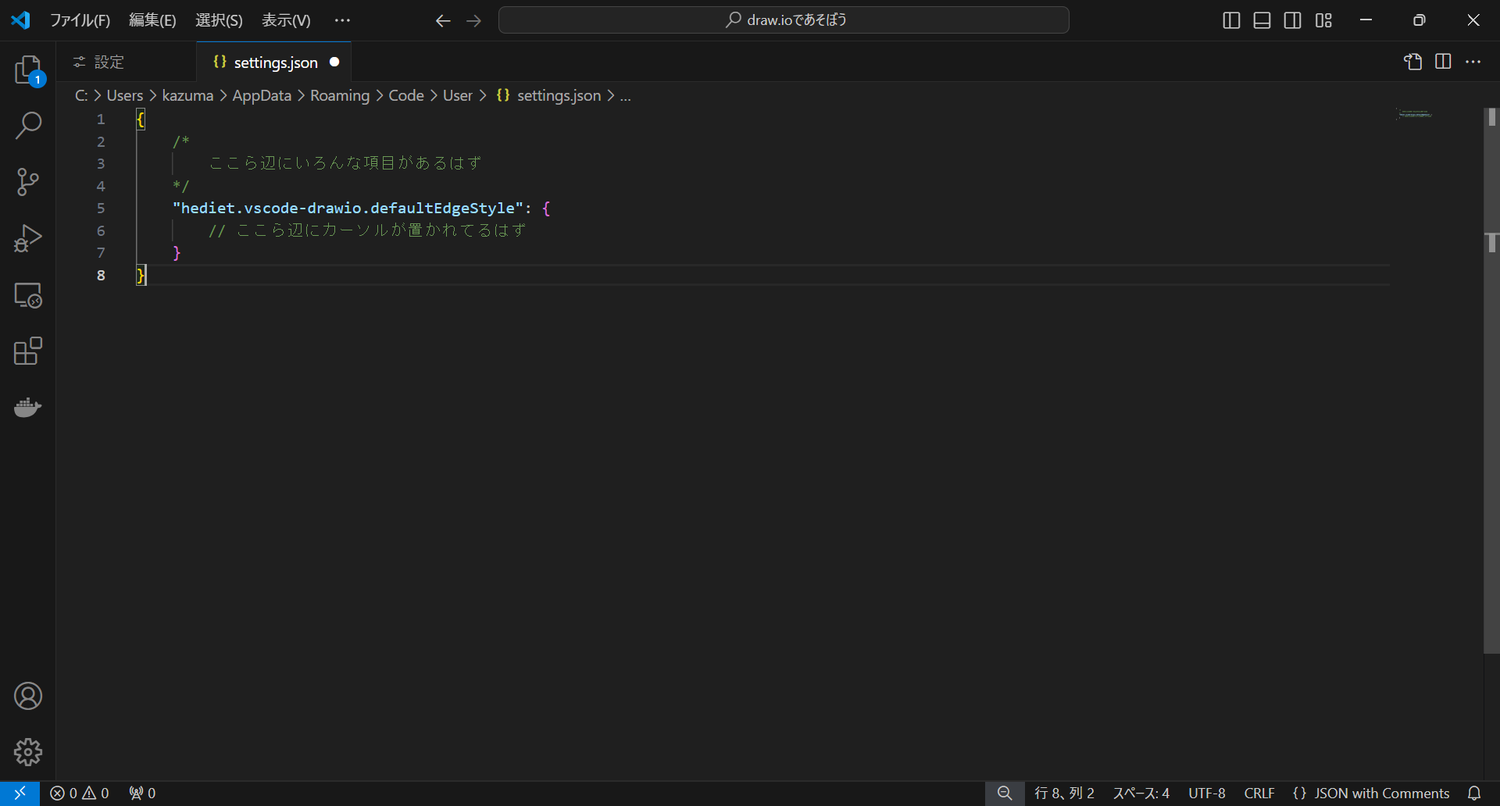This screenshot has height=806, width=1500.
Task: Open the Accounts menu icon
Action: (x=27, y=696)
